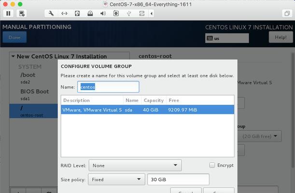Image resolution: width=295 pixels, height=193 pixels.
Task: Click the Capacity column header
Action: click(154, 100)
